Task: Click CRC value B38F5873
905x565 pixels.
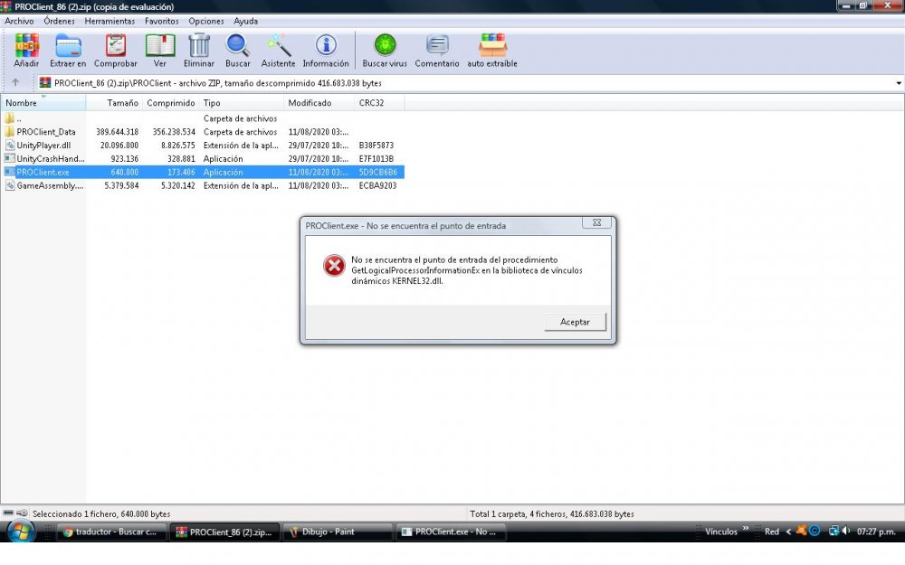Action: (376, 146)
